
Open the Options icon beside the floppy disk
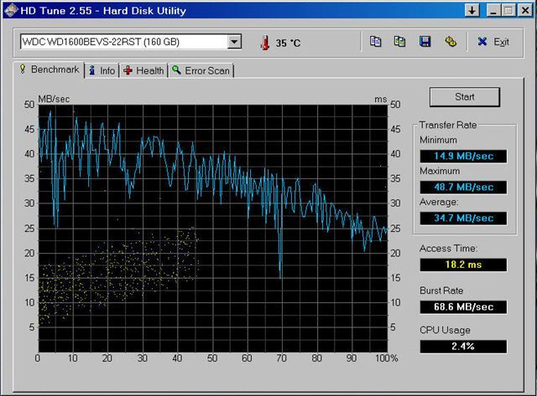point(451,41)
